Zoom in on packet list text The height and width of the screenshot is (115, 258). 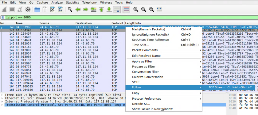(x=136, y=10)
